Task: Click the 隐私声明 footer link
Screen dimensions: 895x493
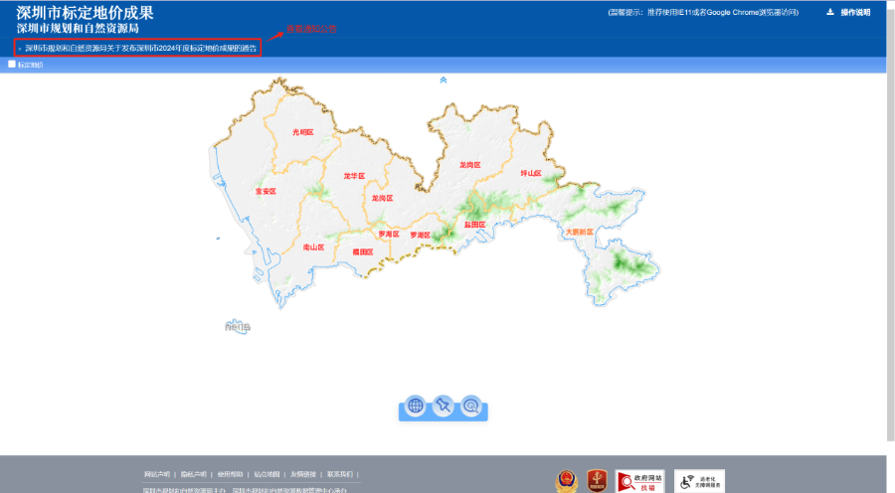Action: click(x=194, y=474)
